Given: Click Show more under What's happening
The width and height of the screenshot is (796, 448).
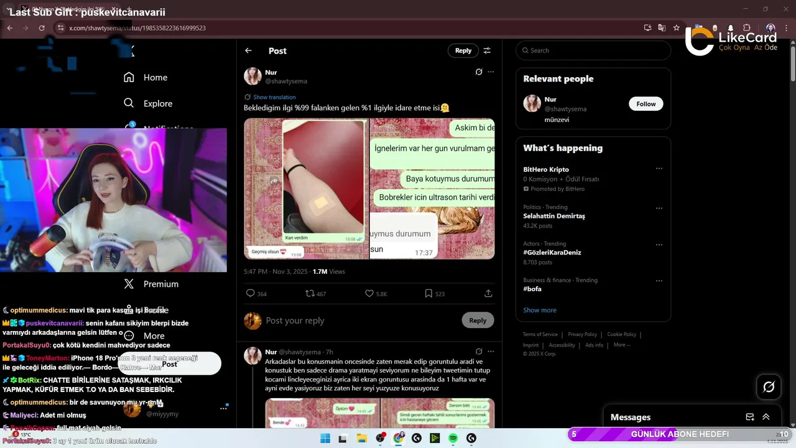Looking at the screenshot, I should coord(540,310).
